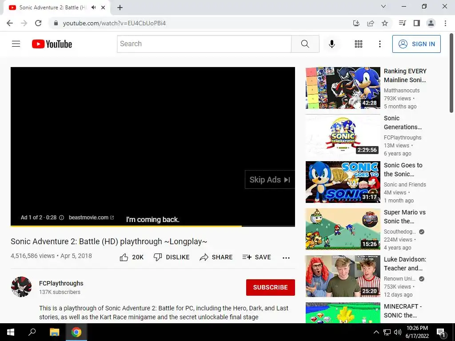455x341 pixels.
Task: Go forward in Chrome
Action: [x=24, y=23]
